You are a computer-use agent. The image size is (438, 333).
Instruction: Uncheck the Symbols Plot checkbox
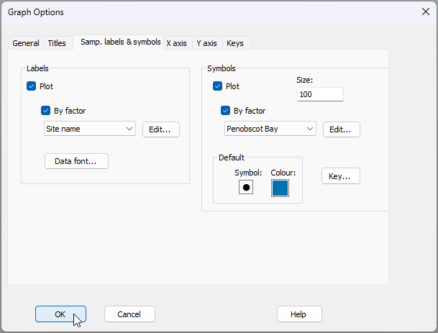218,86
